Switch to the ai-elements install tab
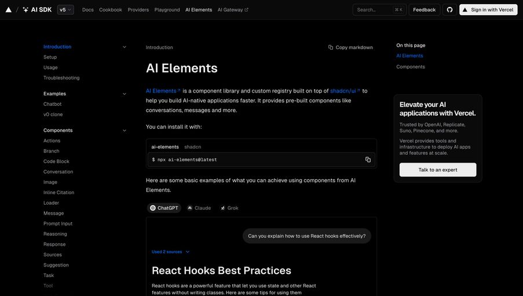This screenshot has height=296, width=523. (165, 147)
